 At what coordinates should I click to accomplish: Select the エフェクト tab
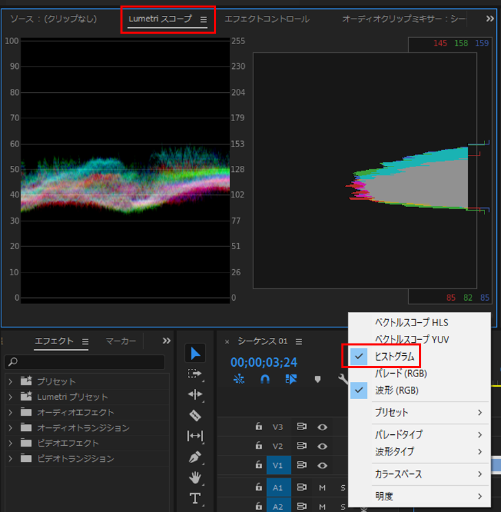pyautogui.click(x=54, y=341)
